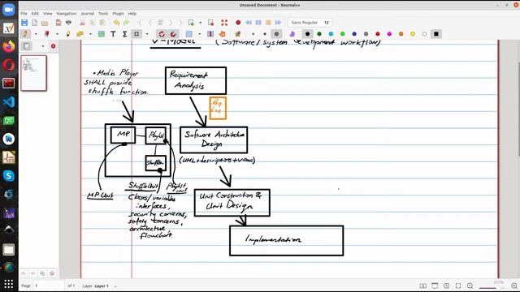The width and height of the screenshot is (520, 292).
Task: Open the Pen tool options dropdown
Action: [x=36, y=34]
